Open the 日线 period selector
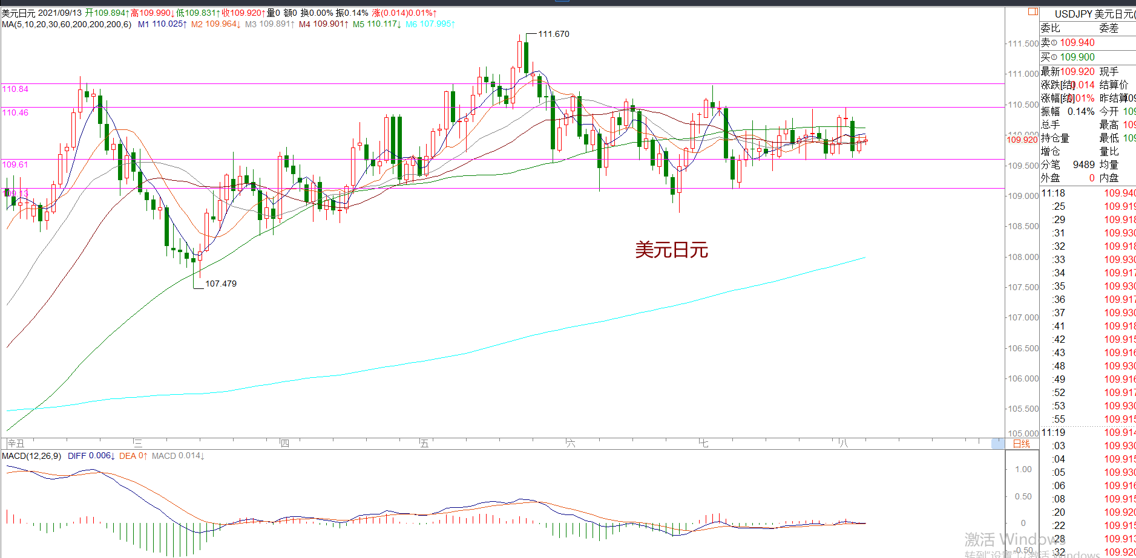This screenshot has height=558, width=1136. click(1022, 444)
